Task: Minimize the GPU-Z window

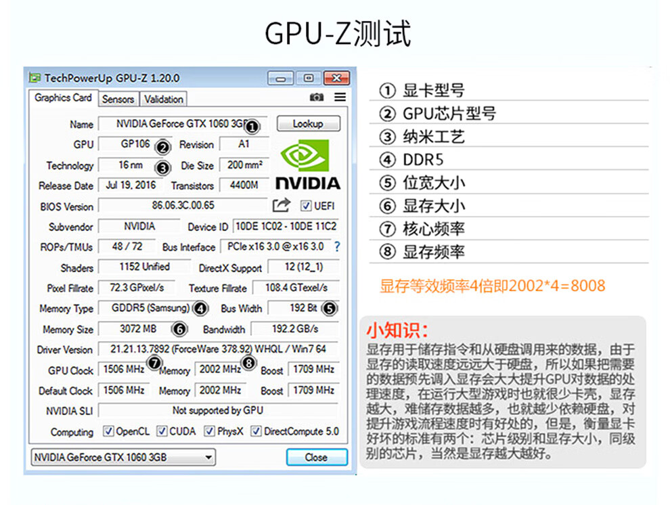Action: [x=280, y=78]
